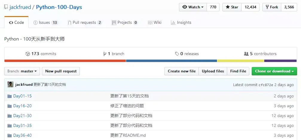
Task: Click the folder icon beside Day16-20
Action: 10,106
